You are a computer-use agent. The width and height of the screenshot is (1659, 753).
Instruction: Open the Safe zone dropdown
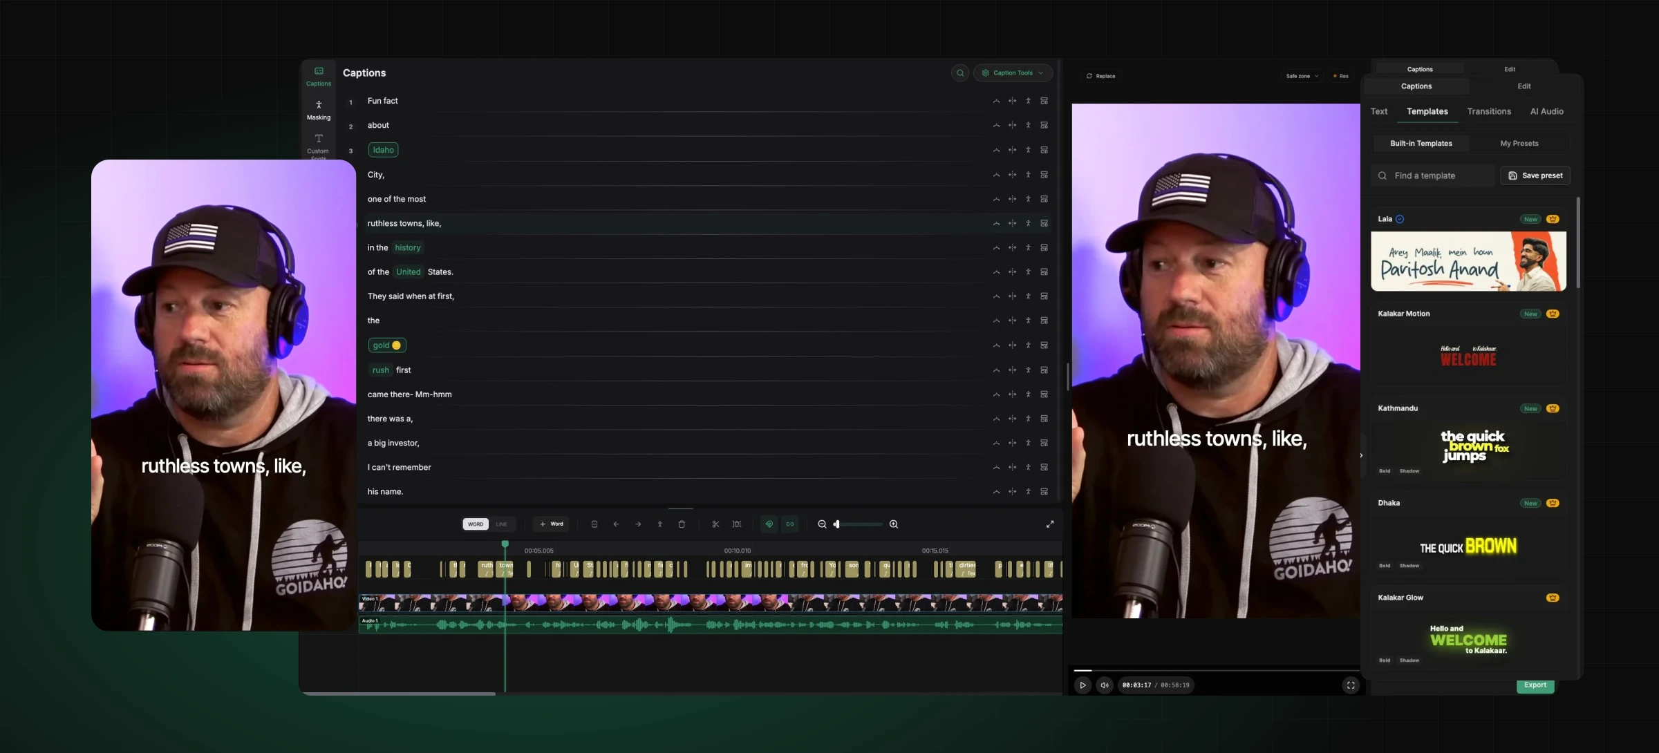point(1302,76)
